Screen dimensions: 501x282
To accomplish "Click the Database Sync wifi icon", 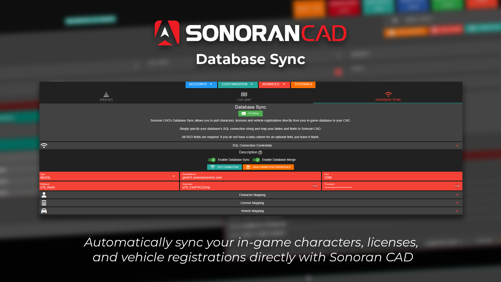I will click(388, 94).
